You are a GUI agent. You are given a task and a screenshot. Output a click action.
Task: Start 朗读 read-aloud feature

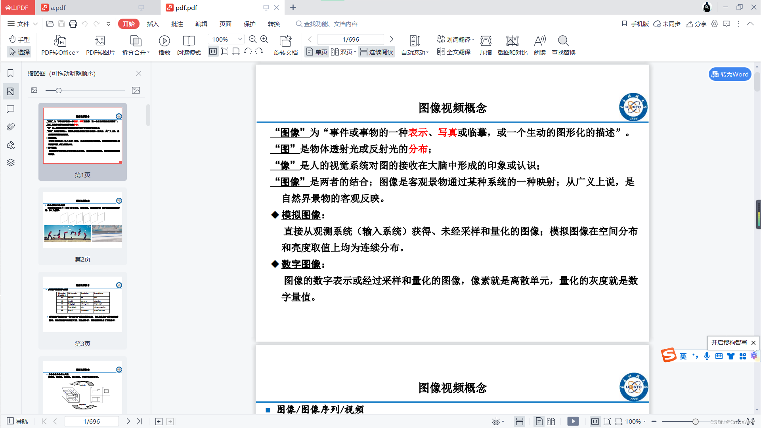click(x=539, y=45)
